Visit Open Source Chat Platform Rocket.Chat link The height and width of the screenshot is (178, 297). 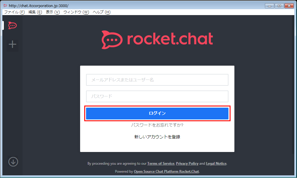(166, 171)
